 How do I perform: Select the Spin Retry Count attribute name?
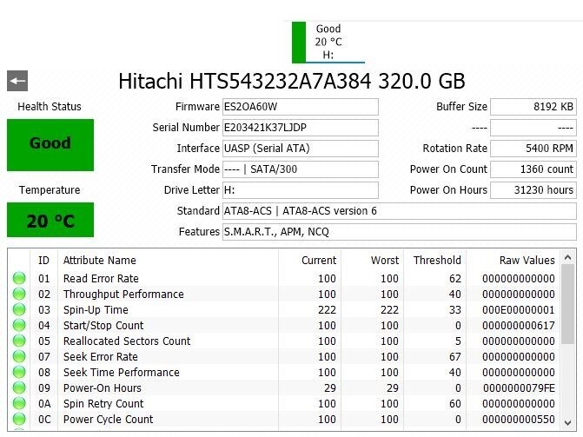click(x=103, y=403)
